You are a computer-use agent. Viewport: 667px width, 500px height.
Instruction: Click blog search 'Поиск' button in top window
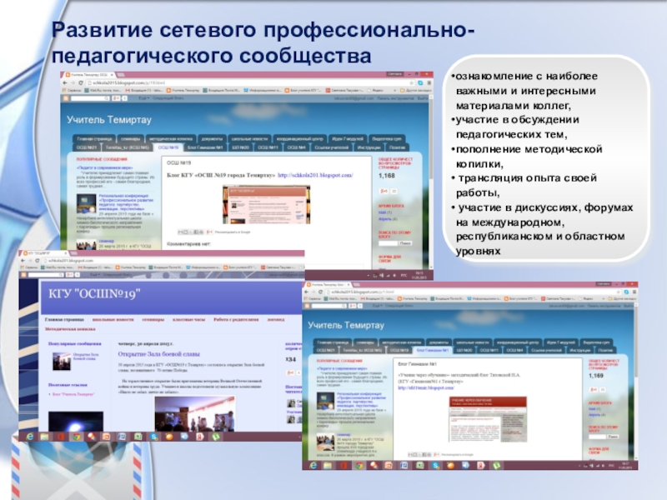(405, 243)
